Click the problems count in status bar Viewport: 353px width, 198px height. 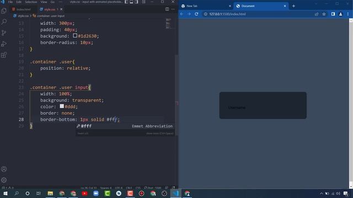pos(7,188)
